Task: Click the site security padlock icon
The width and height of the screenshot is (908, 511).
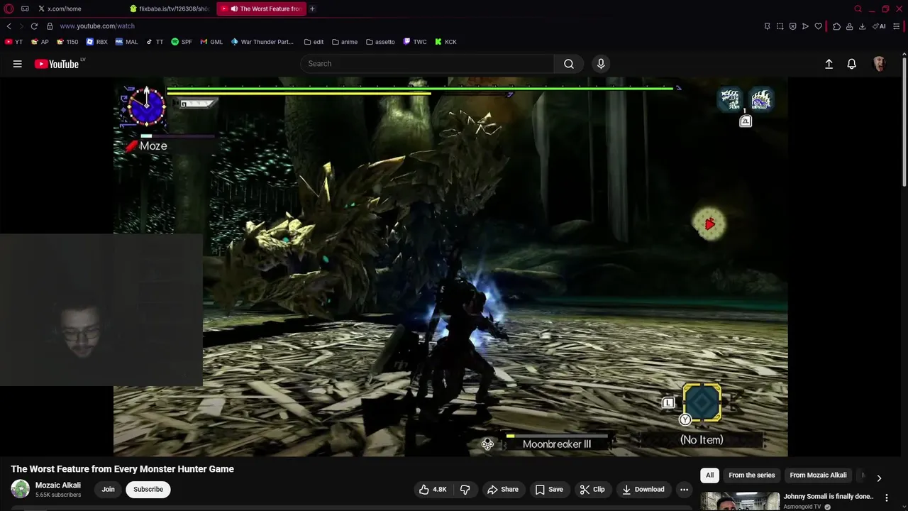Action: pyautogui.click(x=50, y=26)
